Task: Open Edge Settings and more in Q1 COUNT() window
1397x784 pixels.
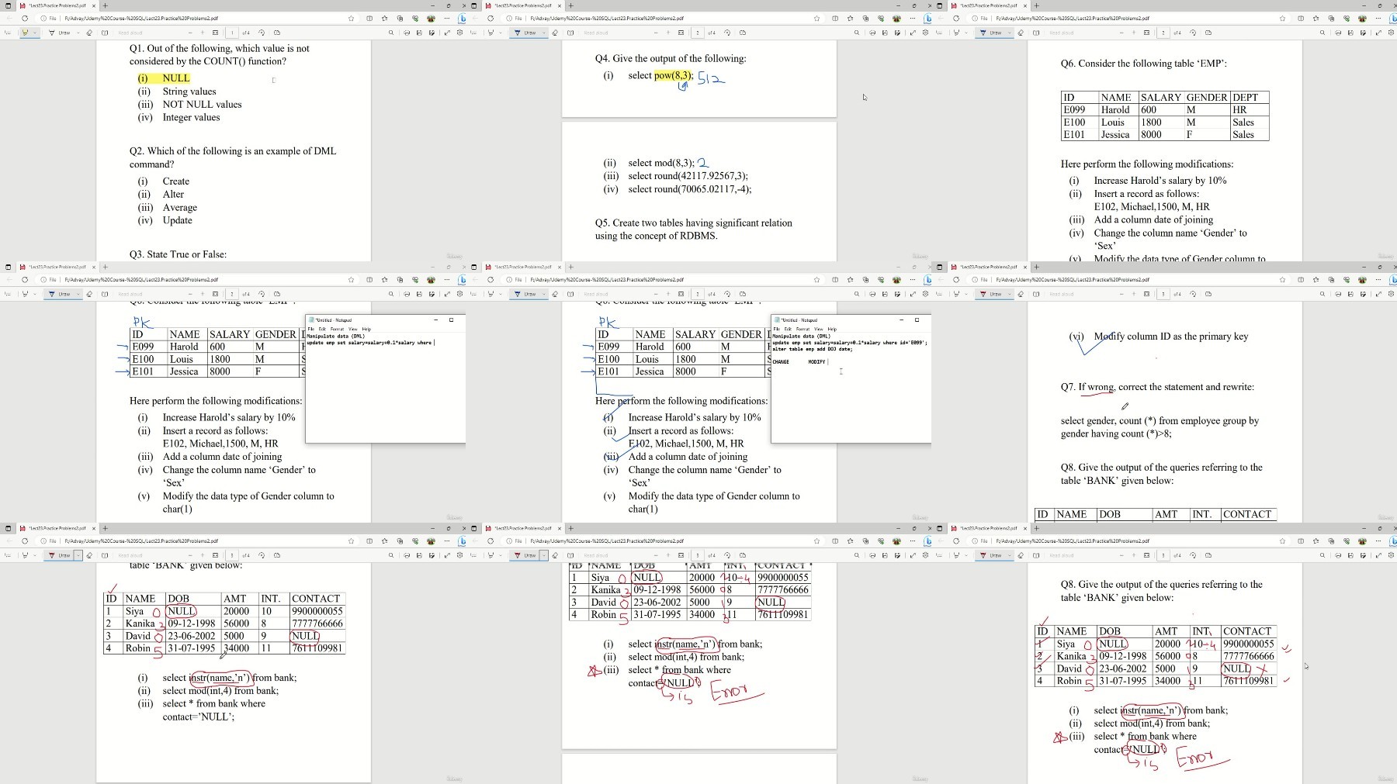Action: pyautogui.click(x=446, y=18)
